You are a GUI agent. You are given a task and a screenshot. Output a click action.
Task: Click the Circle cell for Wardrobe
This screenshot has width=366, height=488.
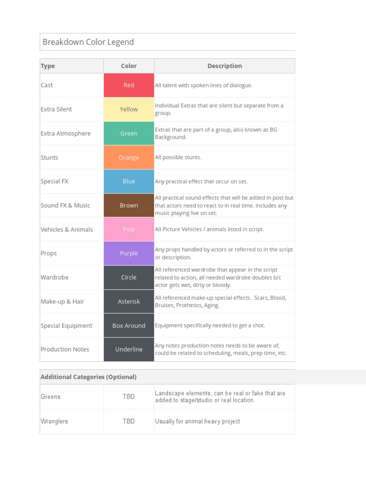(129, 277)
